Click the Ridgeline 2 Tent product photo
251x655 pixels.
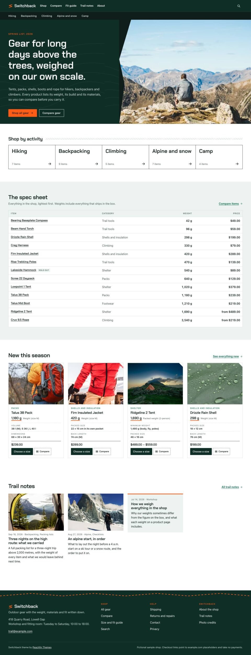coord(155,384)
